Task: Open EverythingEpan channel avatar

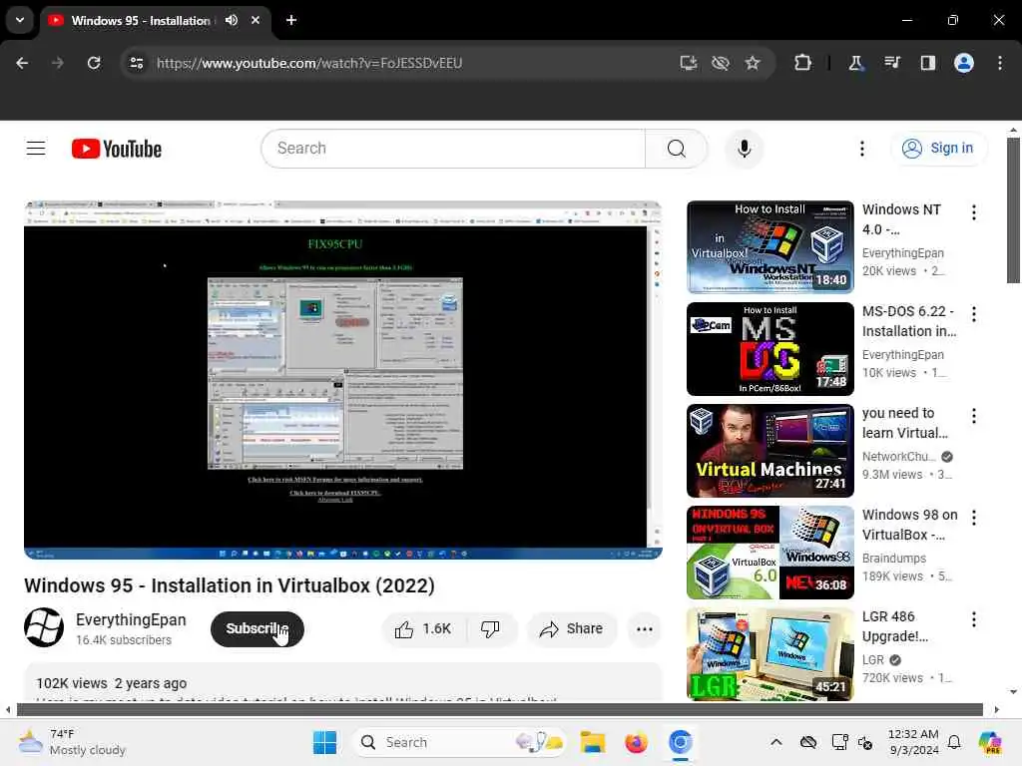Action: pos(44,627)
